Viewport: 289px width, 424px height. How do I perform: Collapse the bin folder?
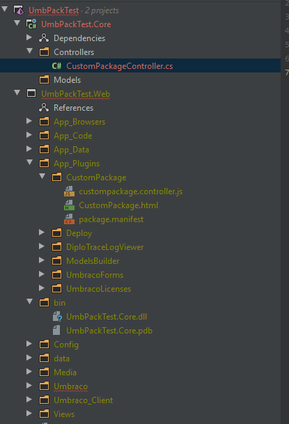pyautogui.click(x=30, y=301)
